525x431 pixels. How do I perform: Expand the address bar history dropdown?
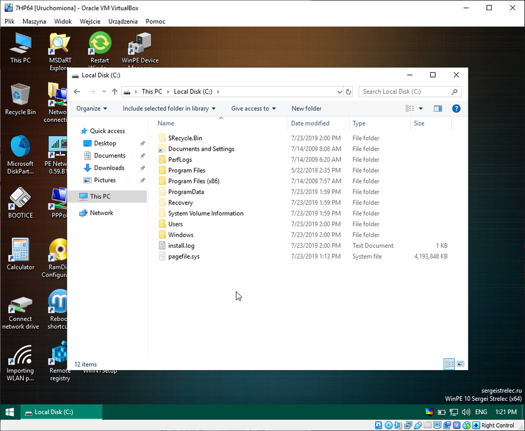(339, 92)
